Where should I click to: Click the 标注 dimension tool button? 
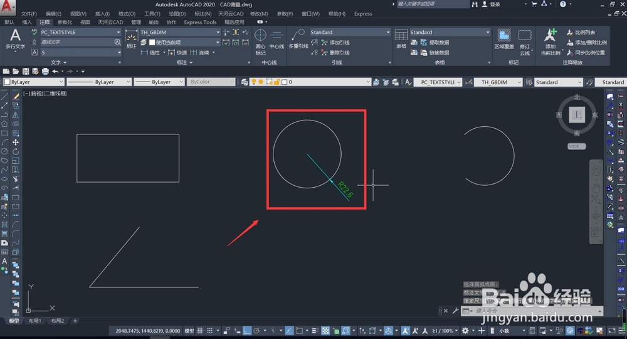pyautogui.click(x=132, y=39)
